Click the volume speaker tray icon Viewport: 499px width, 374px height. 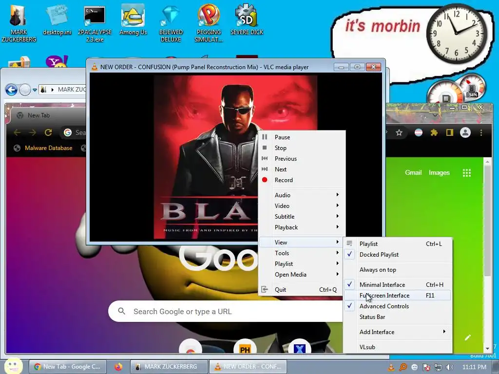(x=450, y=367)
